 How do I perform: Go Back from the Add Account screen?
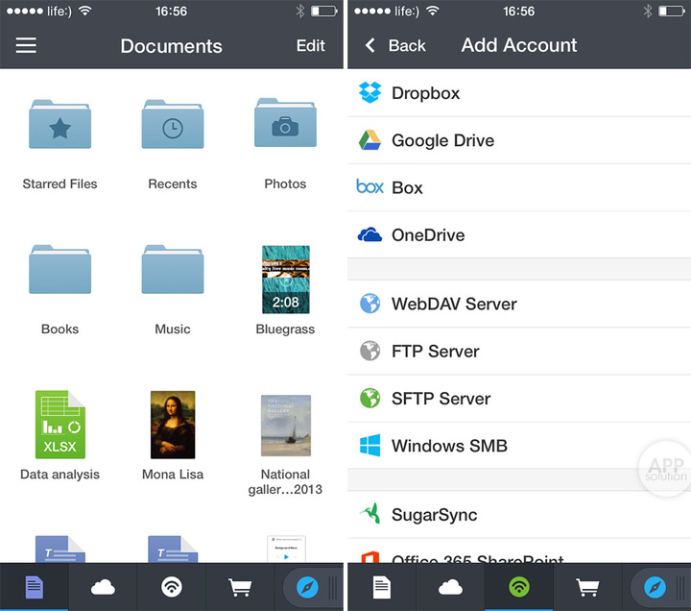395,45
